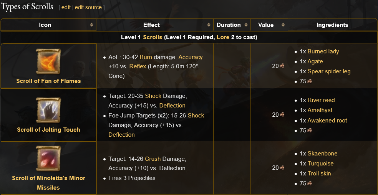Go to the Awakened root page

pyautogui.click(x=327, y=121)
